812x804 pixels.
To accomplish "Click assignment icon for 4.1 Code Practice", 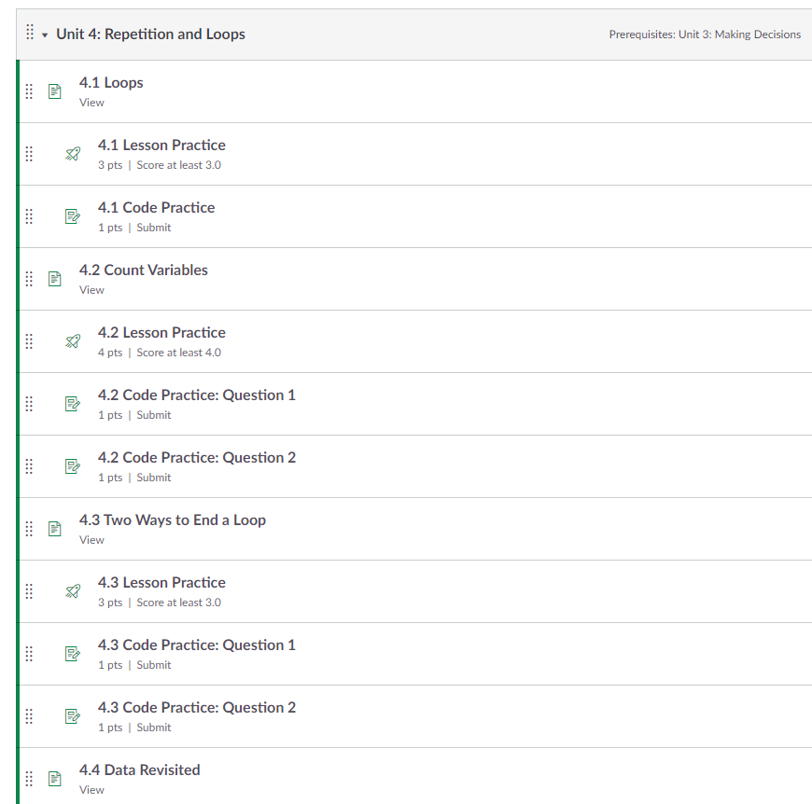I will [73, 216].
